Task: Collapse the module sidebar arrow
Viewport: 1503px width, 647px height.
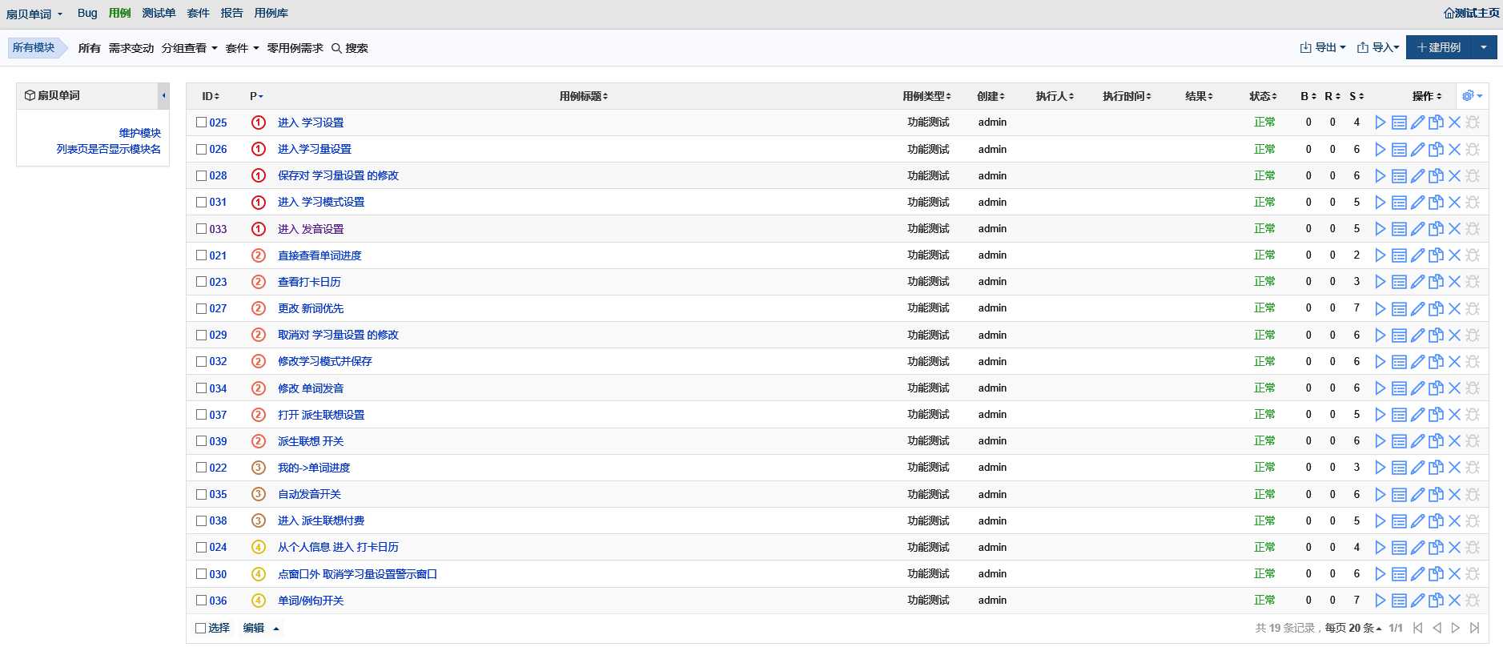Action: [163, 95]
